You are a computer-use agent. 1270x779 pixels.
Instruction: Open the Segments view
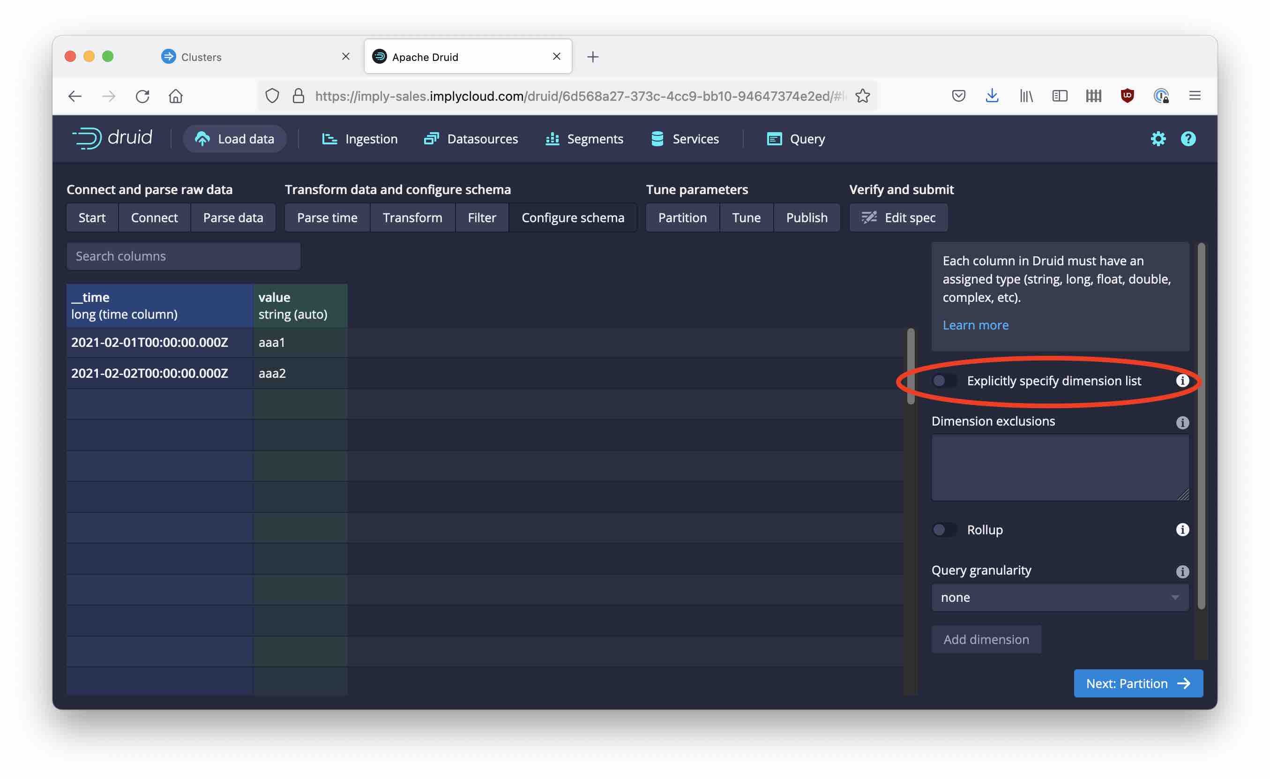tap(584, 138)
